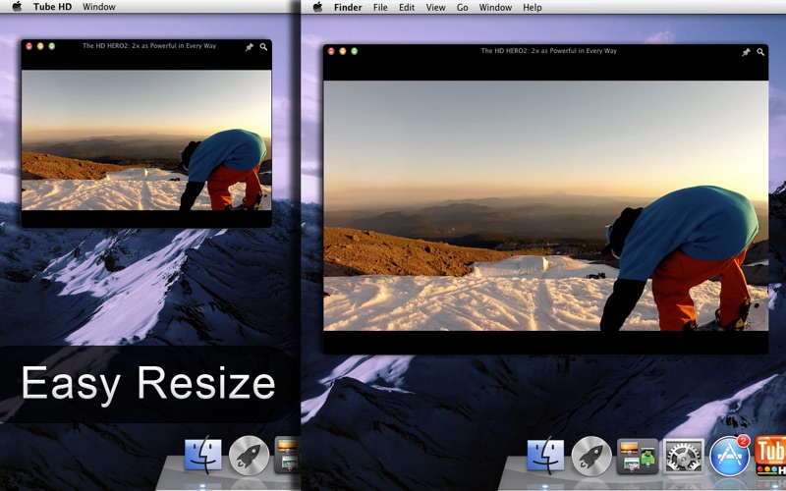
Task: Toggle the pin icon in the larger video window
Action: coord(746,51)
